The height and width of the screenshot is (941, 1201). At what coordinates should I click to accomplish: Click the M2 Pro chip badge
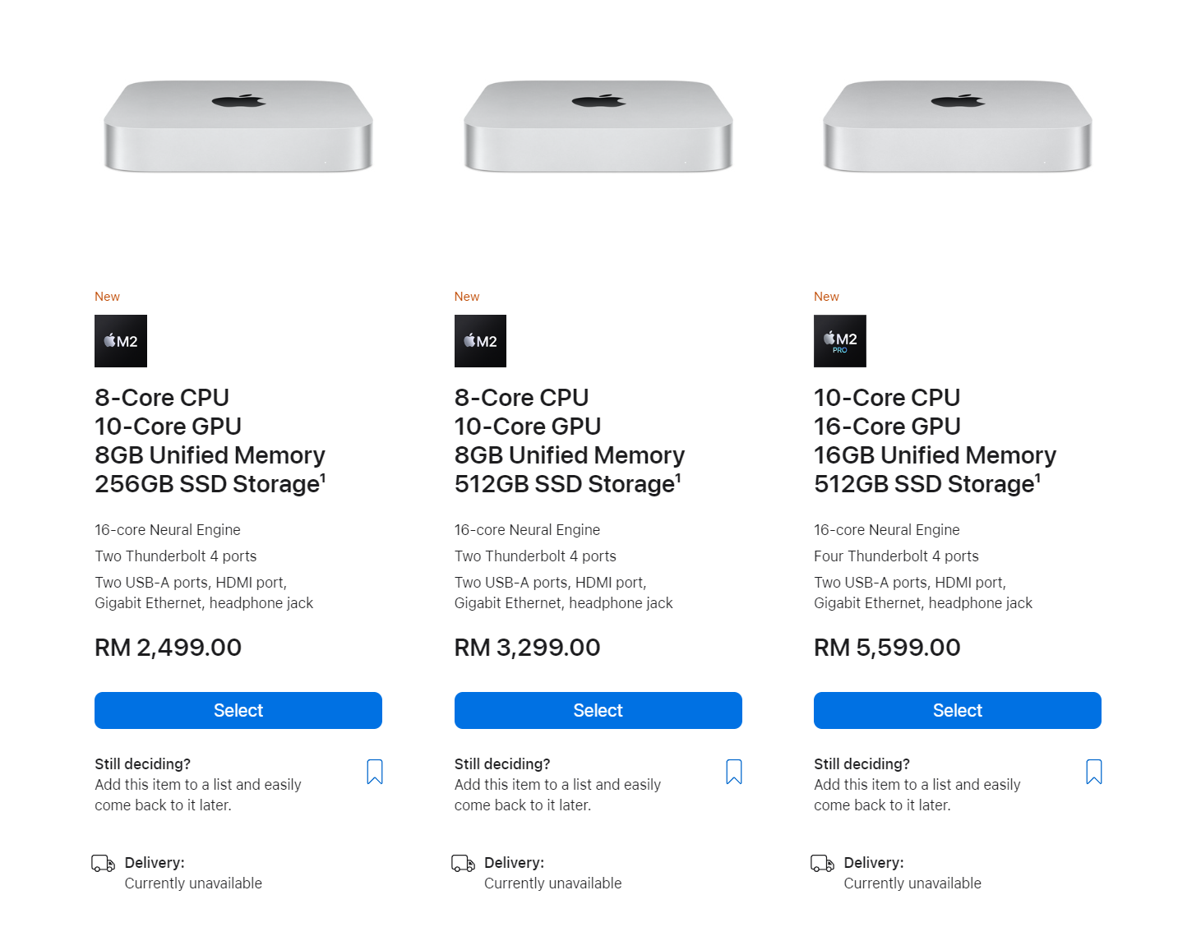pos(840,341)
